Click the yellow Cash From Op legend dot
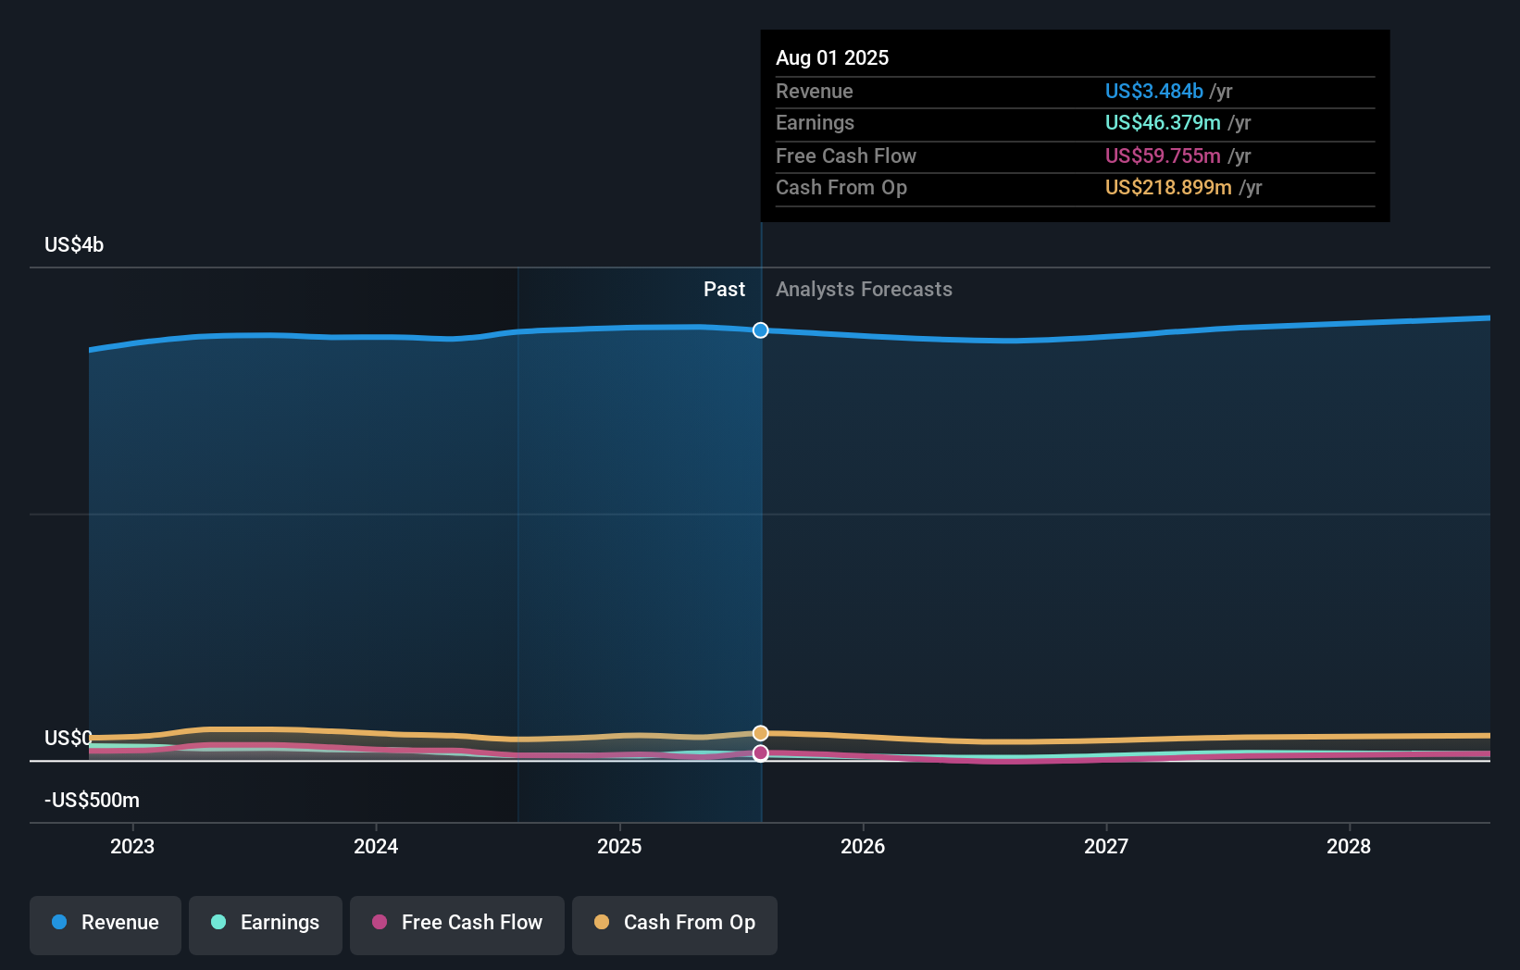Image resolution: width=1520 pixels, height=970 pixels. pyautogui.click(x=603, y=922)
